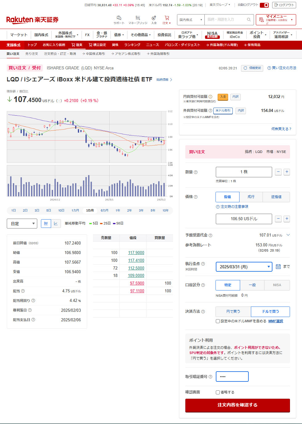Switch to line chart icon

[56, 224]
